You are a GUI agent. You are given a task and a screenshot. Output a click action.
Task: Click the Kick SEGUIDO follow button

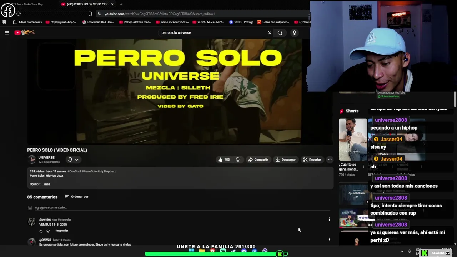click(x=437, y=253)
